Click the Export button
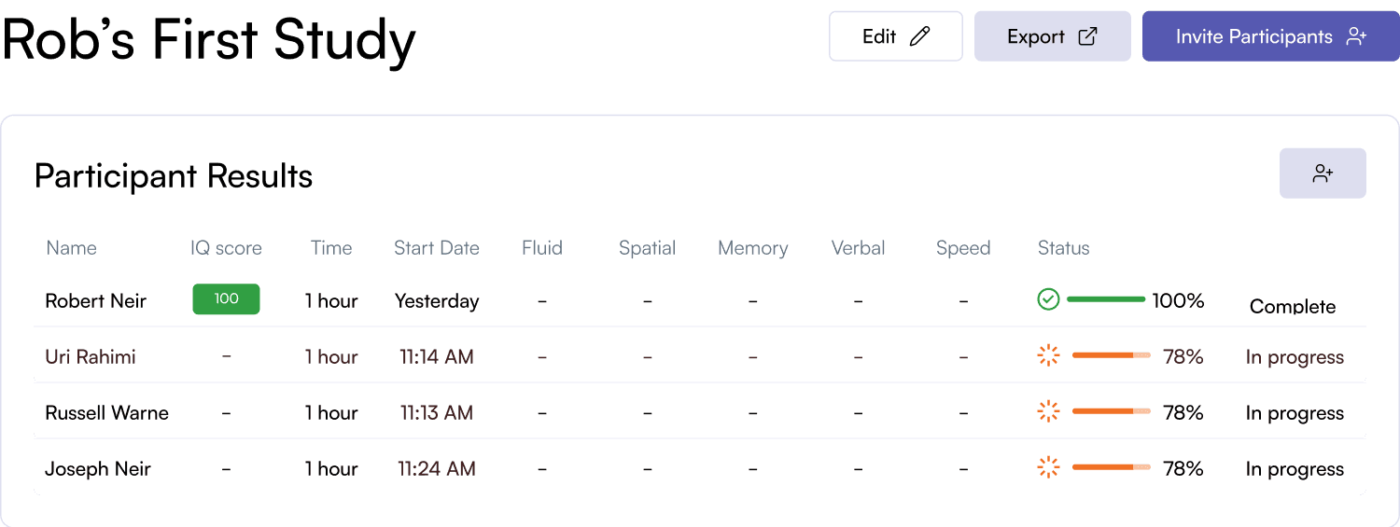Image resolution: width=1400 pixels, height=527 pixels. [1053, 36]
